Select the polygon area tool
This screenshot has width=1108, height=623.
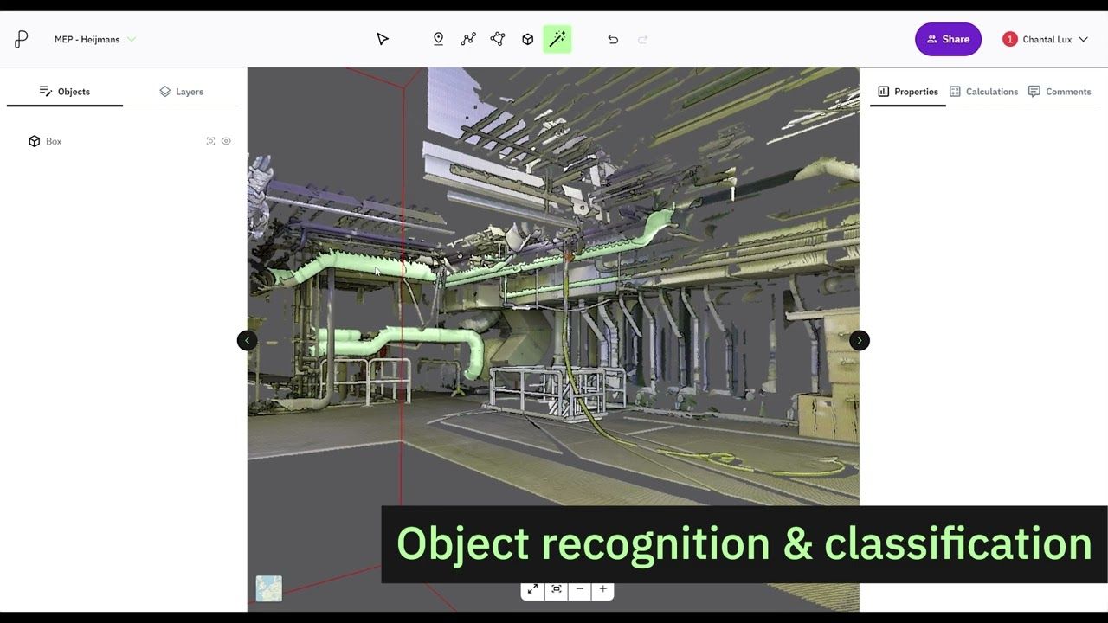coord(498,39)
